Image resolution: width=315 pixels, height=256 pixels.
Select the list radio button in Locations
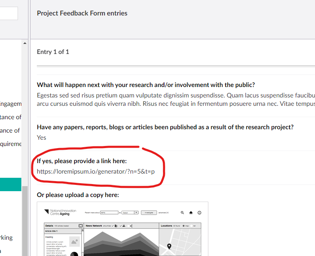click(x=192, y=226)
